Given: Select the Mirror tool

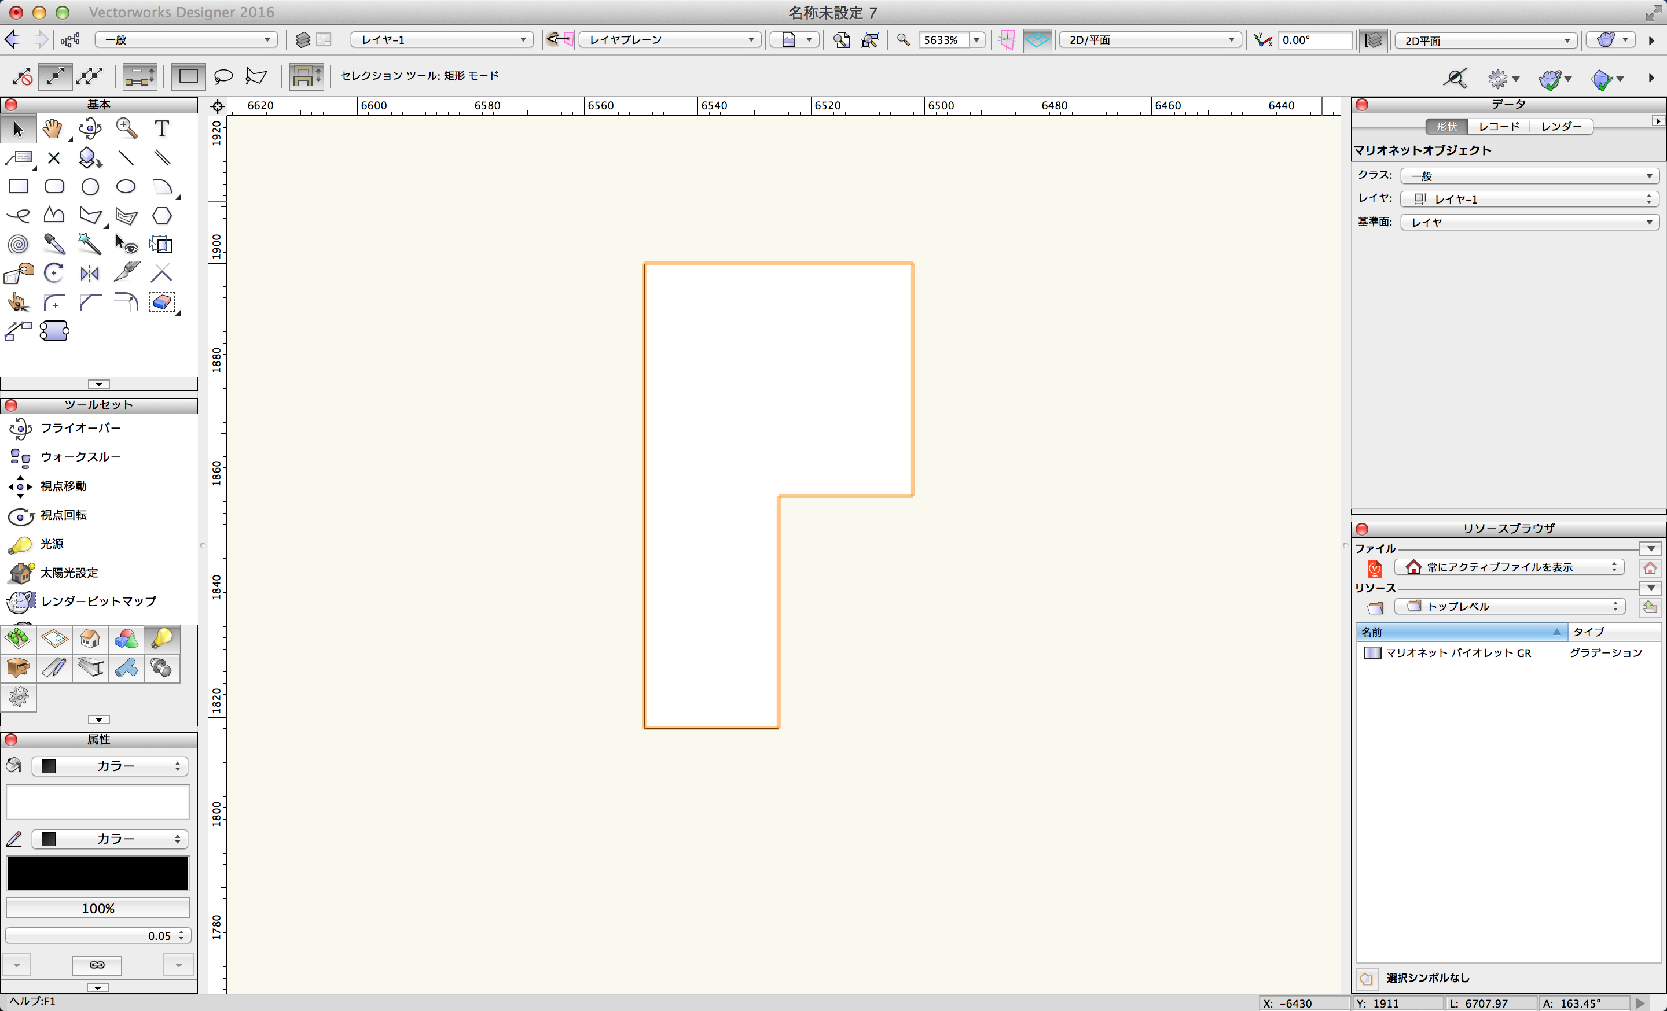Looking at the screenshot, I should pyautogui.click(x=90, y=273).
